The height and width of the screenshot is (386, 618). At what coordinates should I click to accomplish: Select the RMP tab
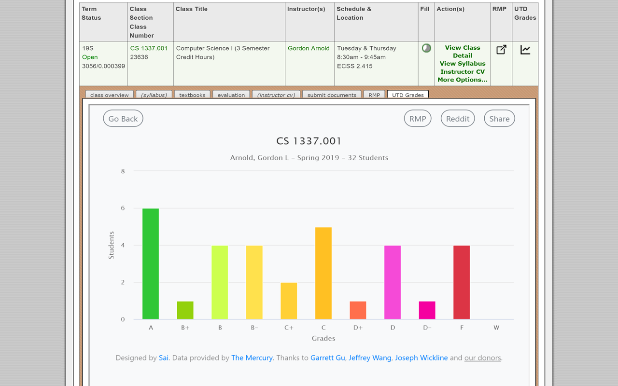[x=374, y=95]
